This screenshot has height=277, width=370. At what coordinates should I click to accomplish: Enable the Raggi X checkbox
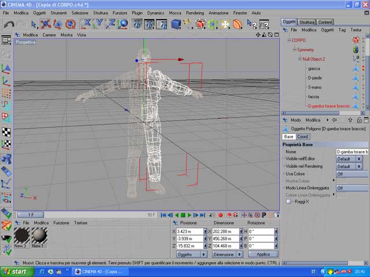pos(288,201)
